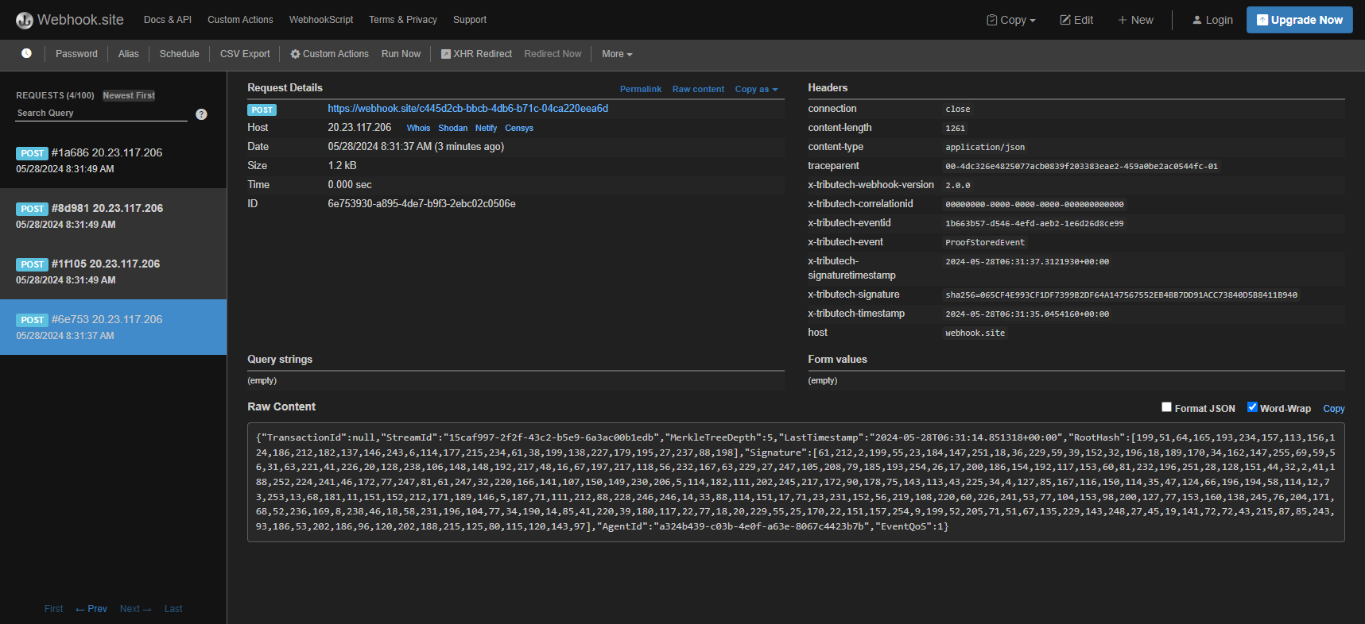This screenshot has height=624, width=1365.
Task: Enable the Format JSON checkbox
Action: 1166,407
